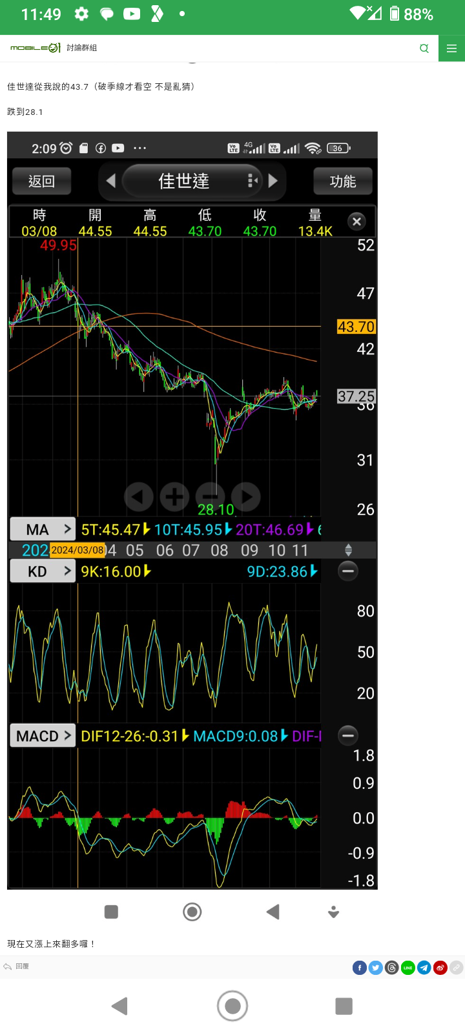Share post to Threads
Screen dimensions: 465x1033
pyautogui.click(x=392, y=967)
